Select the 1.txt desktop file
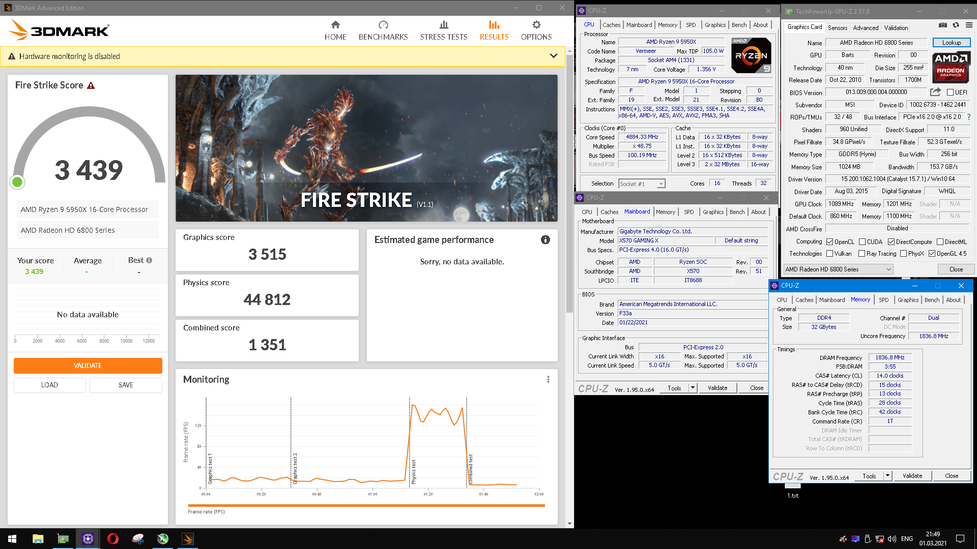This screenshot has width=977, height=549. 793,492
